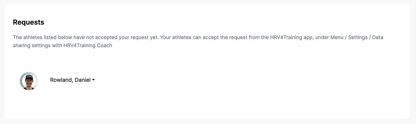Click the word 'Rowland,' in the athlete row

62,80
